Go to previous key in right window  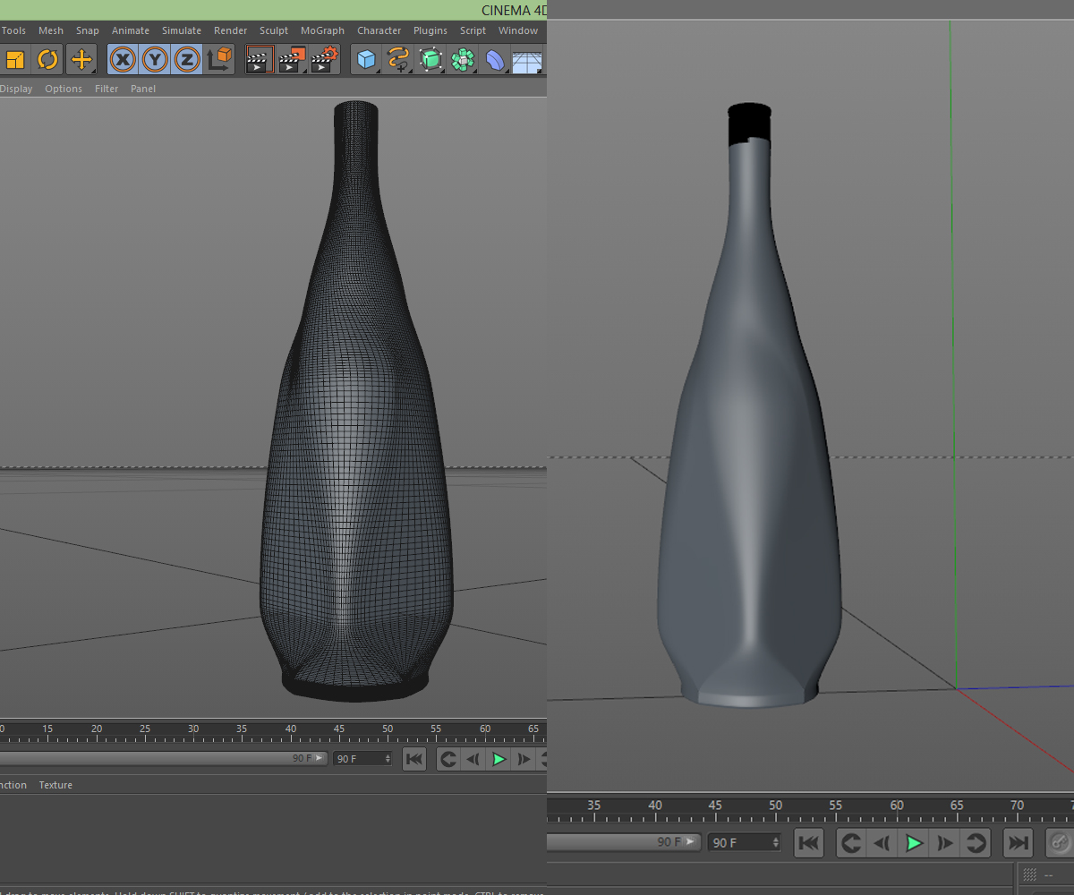(x=851, y=843)
